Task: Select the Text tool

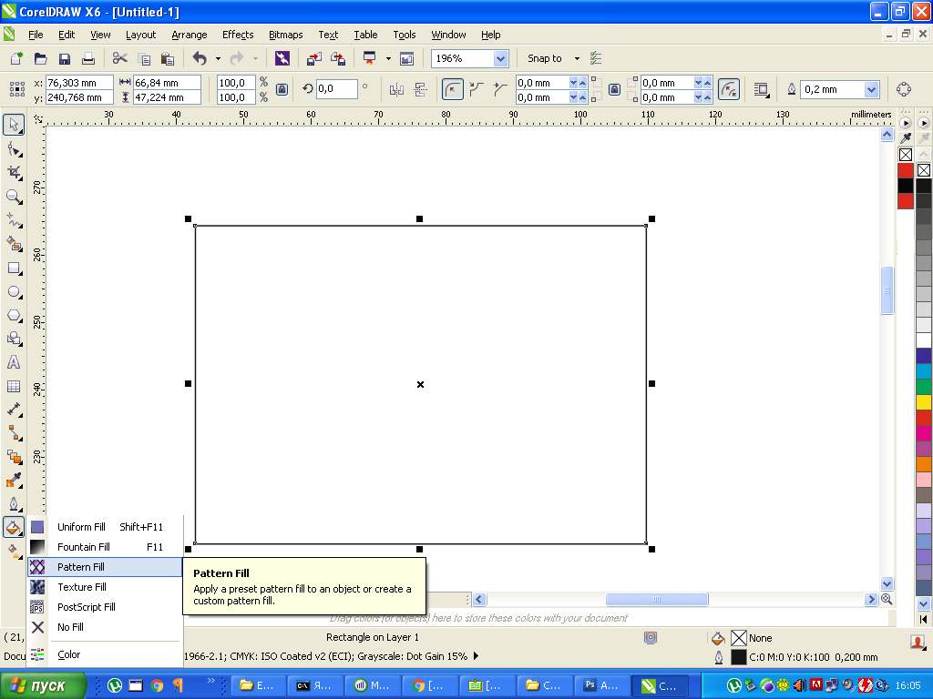Action: (14, 362)
